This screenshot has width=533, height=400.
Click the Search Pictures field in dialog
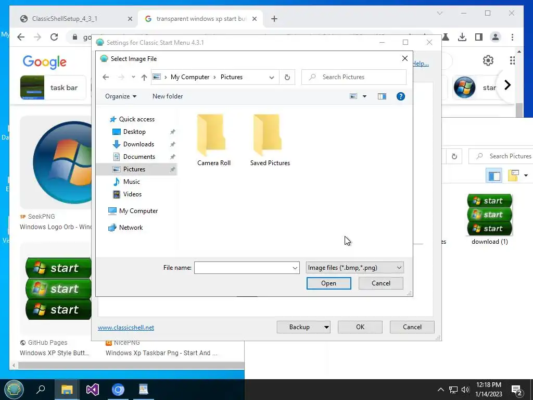coord(354,77)
